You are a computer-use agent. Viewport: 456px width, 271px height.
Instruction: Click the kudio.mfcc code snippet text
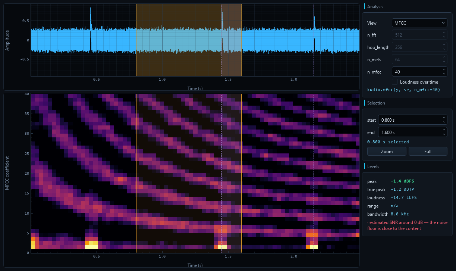pyautogui.click(x=403, y=90)
